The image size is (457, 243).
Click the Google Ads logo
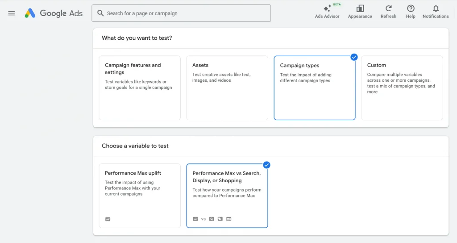click(x=54, y=13)
